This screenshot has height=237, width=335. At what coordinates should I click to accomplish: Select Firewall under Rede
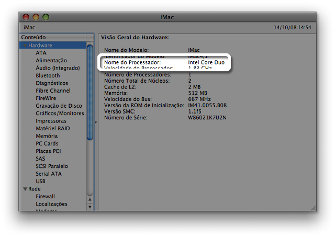[45, 196]
